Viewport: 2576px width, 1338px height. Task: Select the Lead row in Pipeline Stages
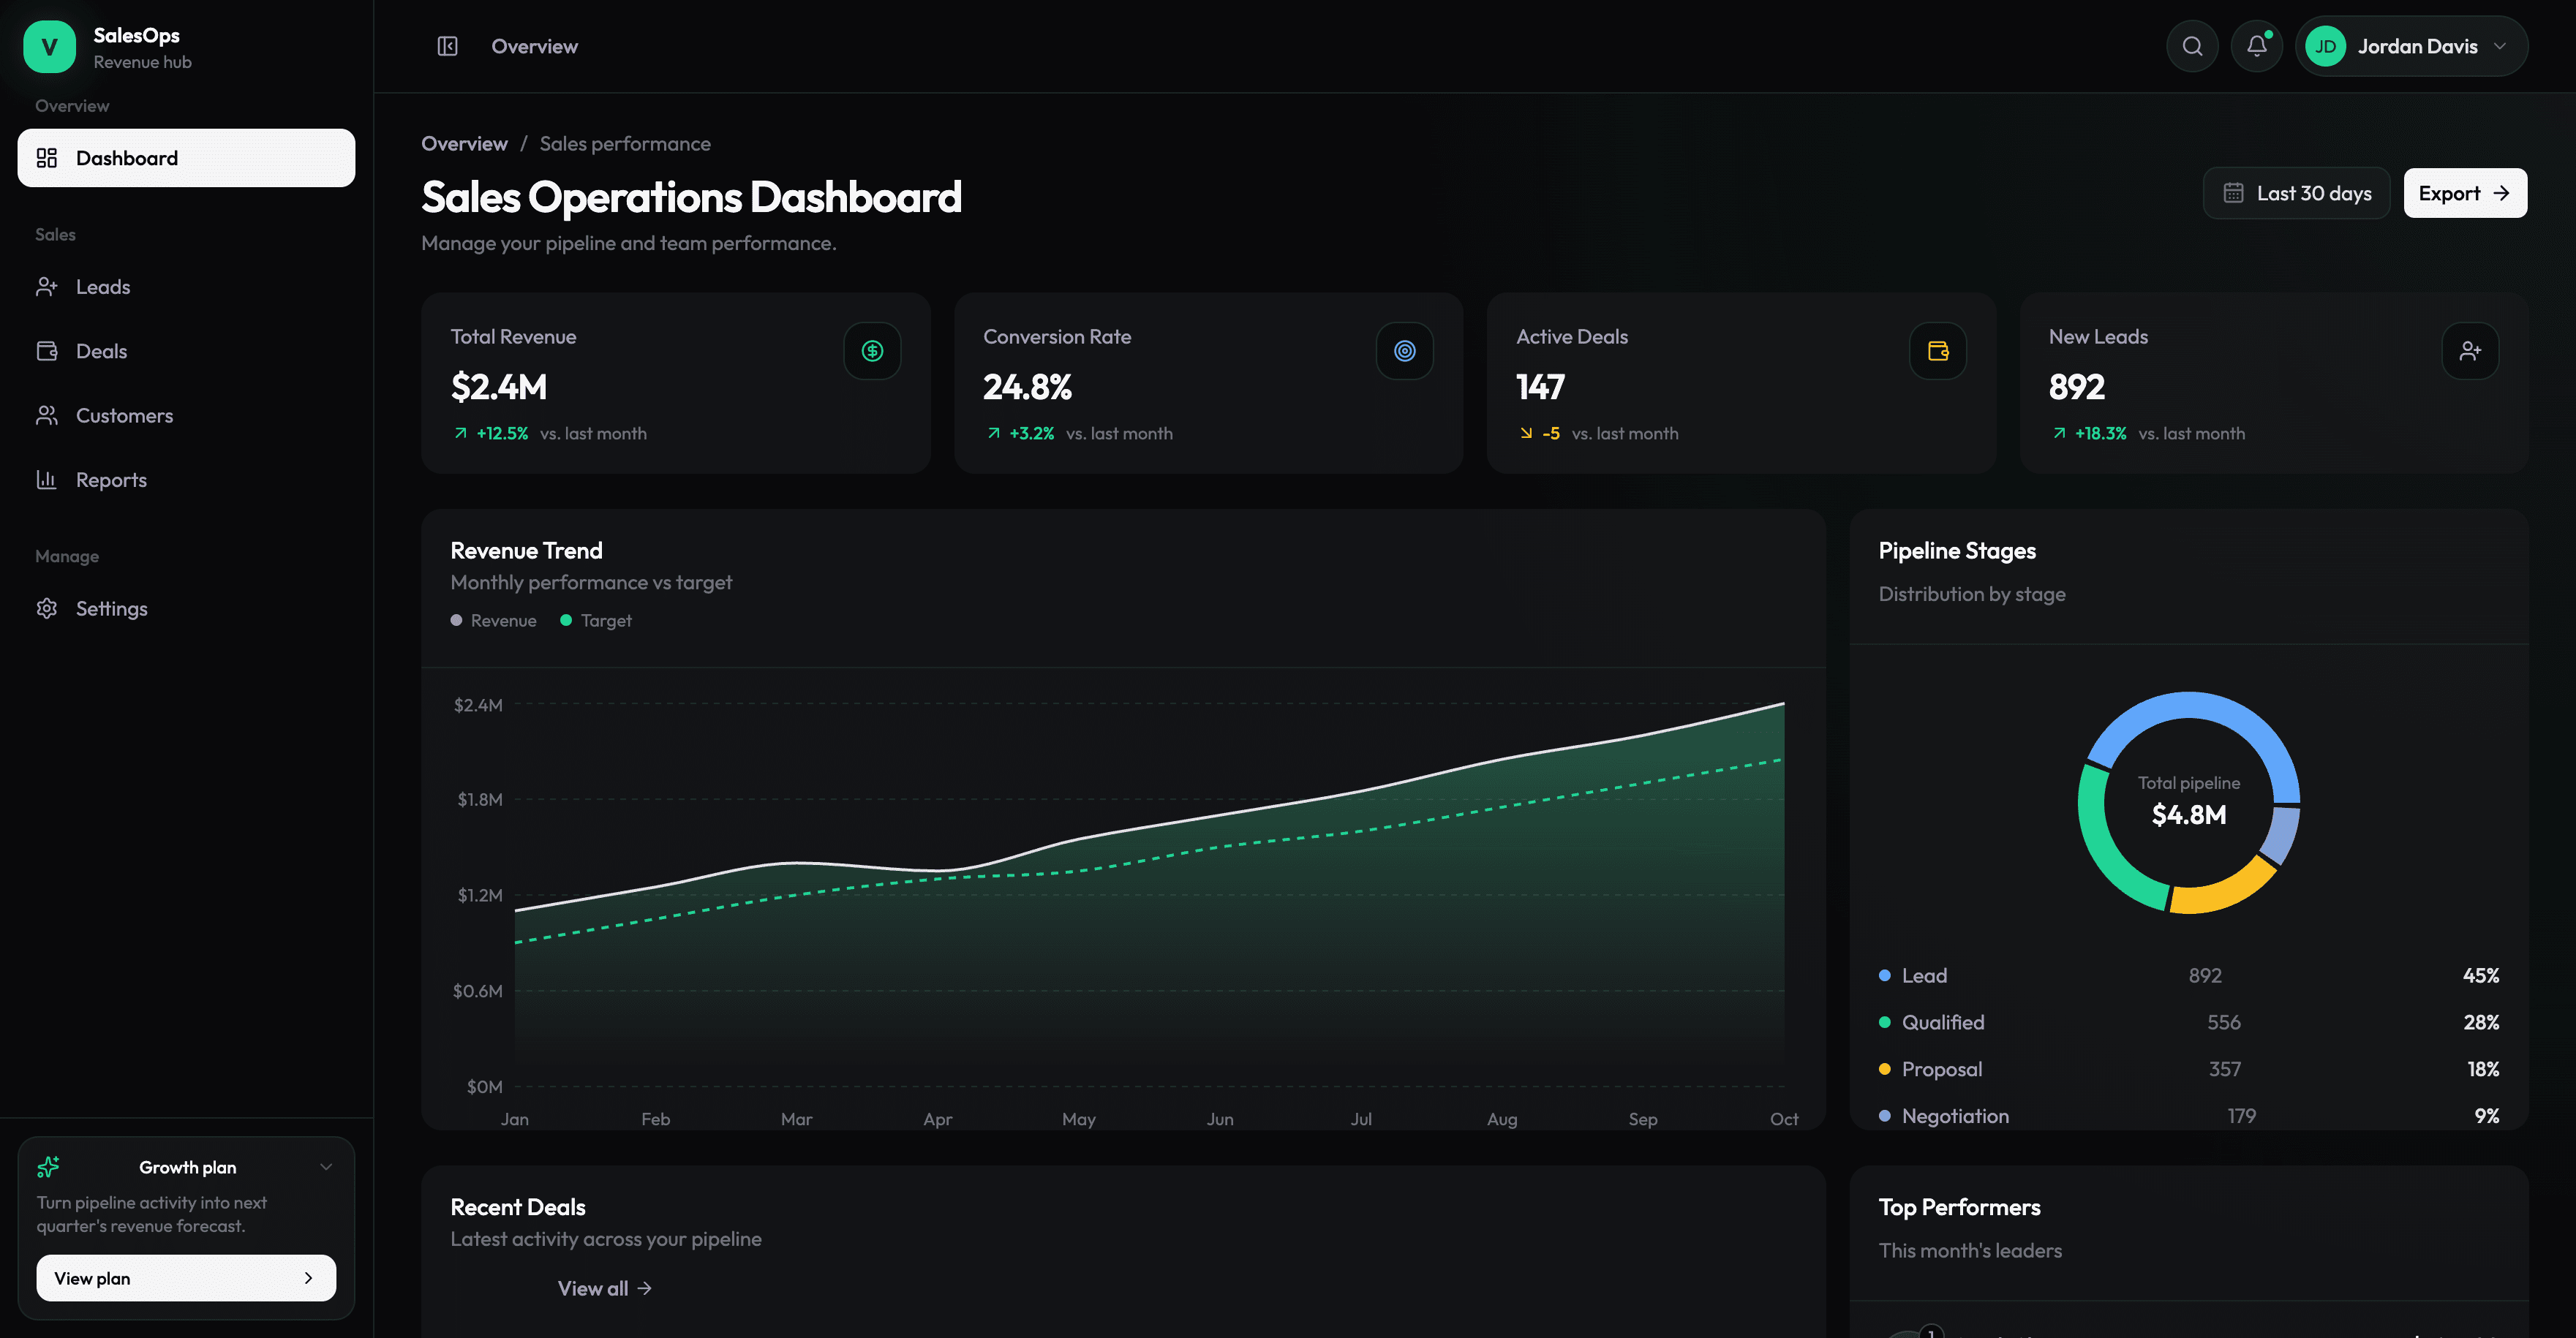pyautogui.click(x=2189, y=975)
